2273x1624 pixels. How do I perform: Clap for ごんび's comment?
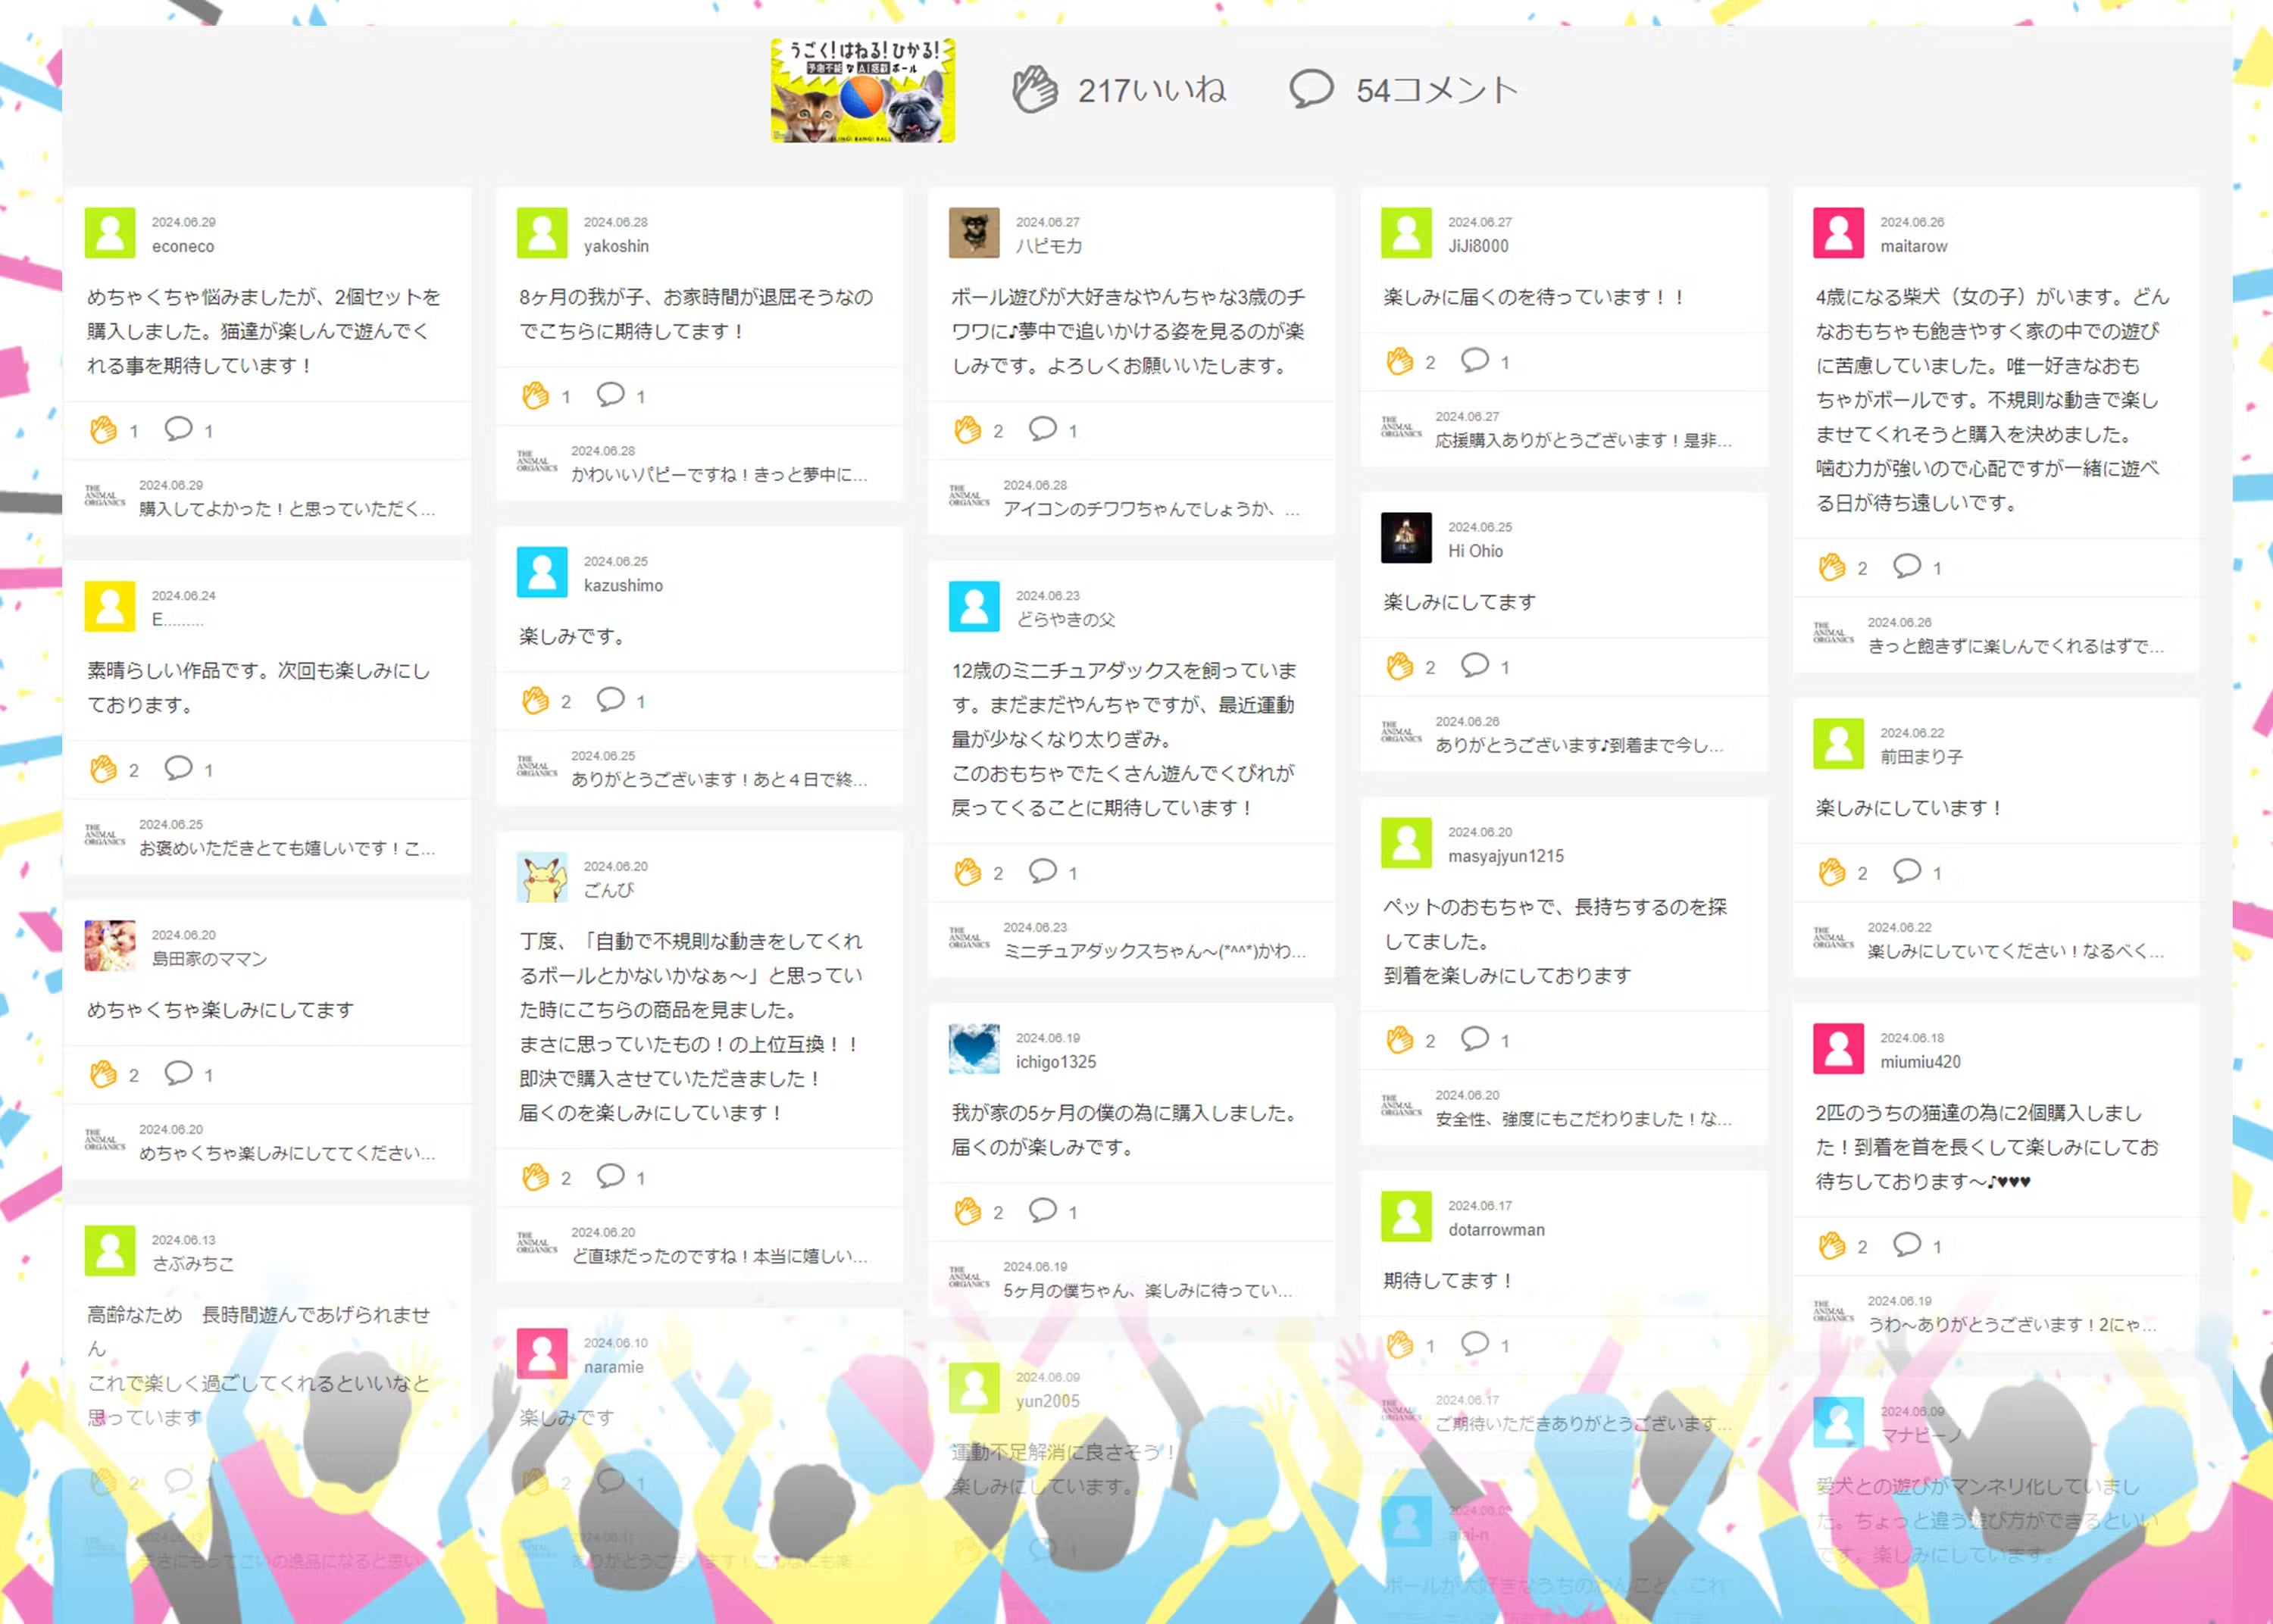[535, 1177]
